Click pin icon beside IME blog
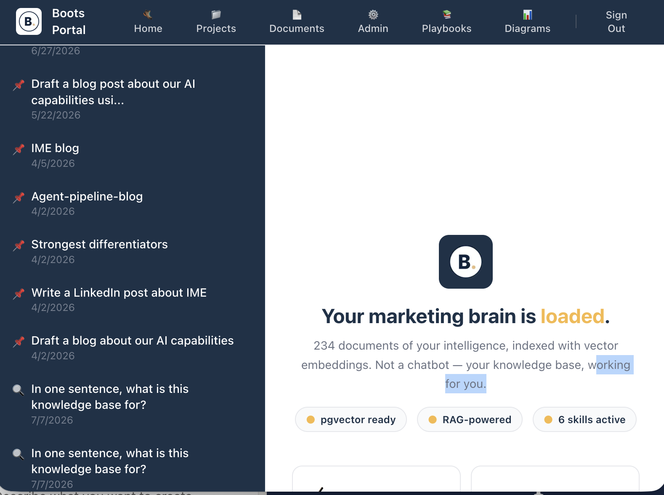 click(19, 149)
